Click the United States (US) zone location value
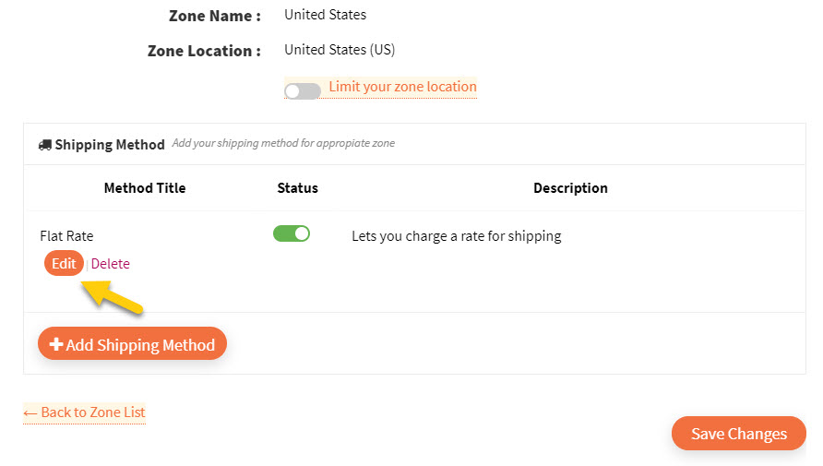Image resolution: width=823 pixels, height=466 pixels. [x=340, y=50]
